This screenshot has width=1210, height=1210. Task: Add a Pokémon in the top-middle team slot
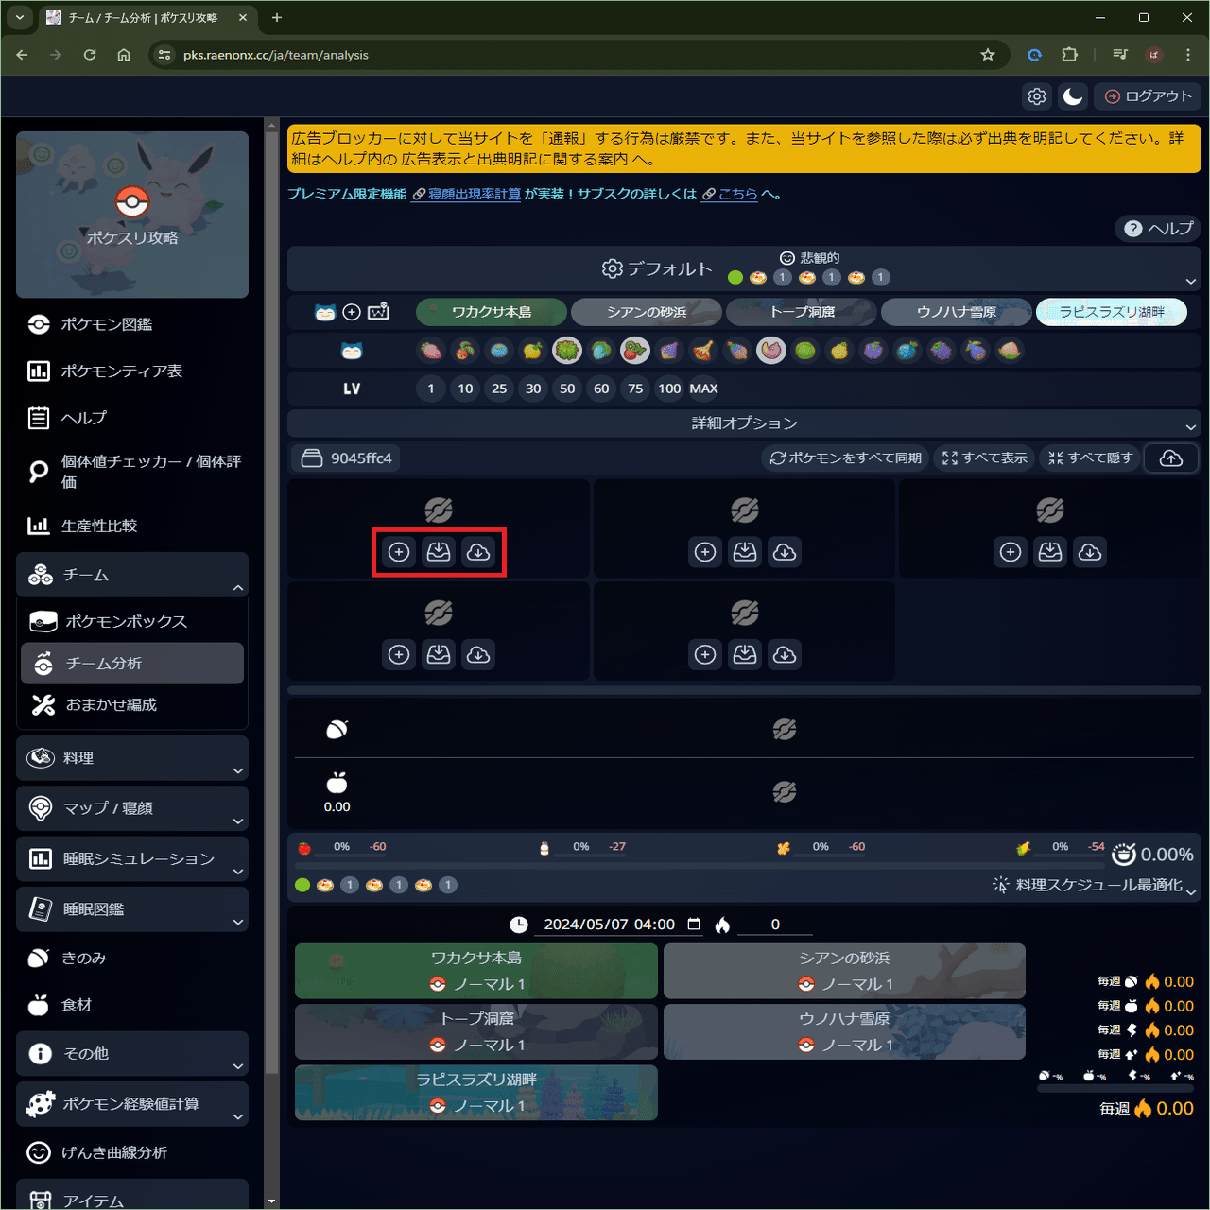[705, 552]
